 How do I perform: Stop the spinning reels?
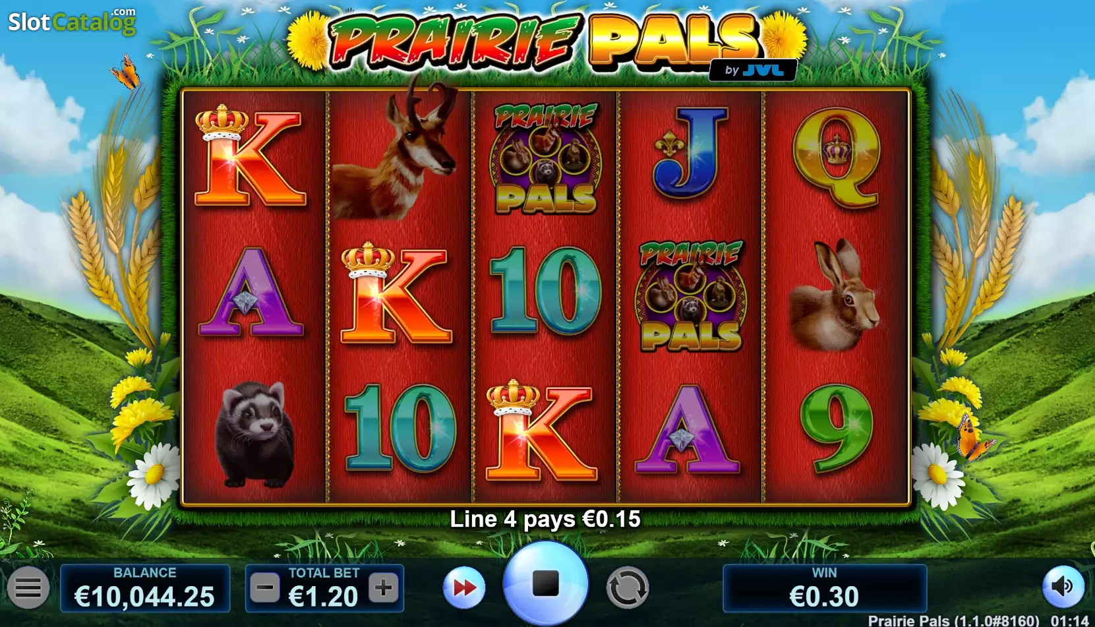click(545, 583)
